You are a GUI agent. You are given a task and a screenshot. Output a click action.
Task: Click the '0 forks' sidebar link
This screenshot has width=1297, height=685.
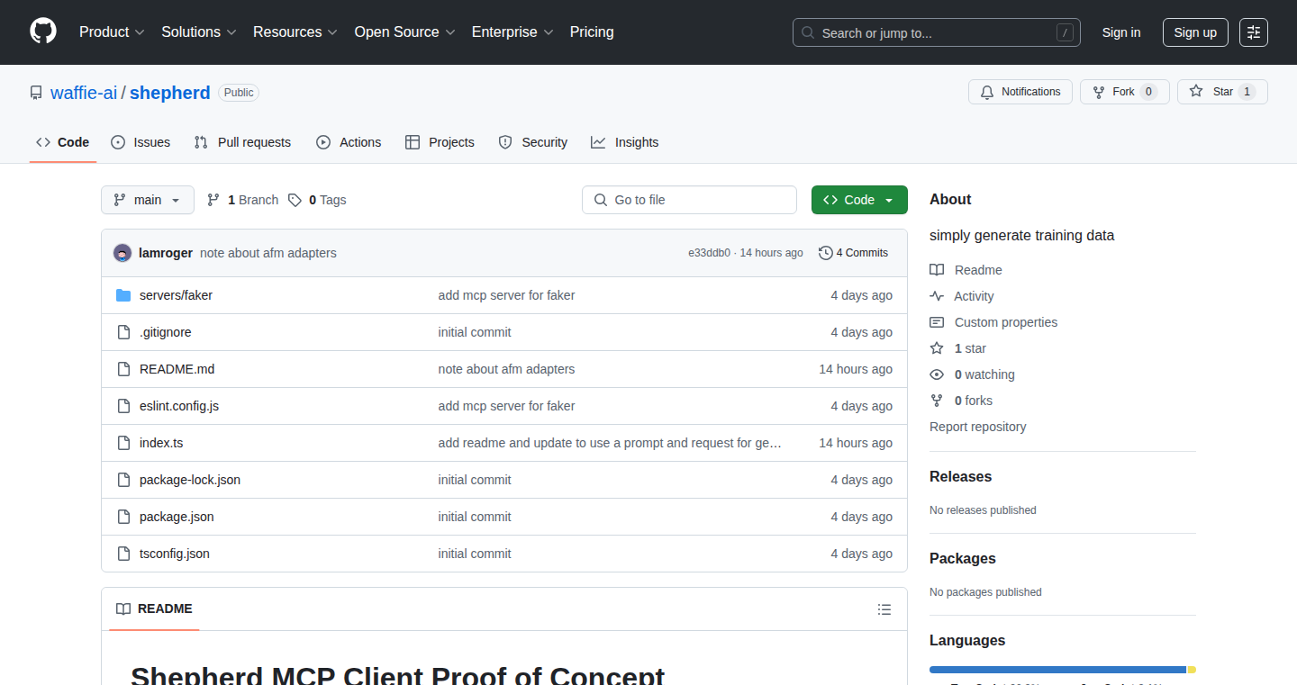[974, 401]
